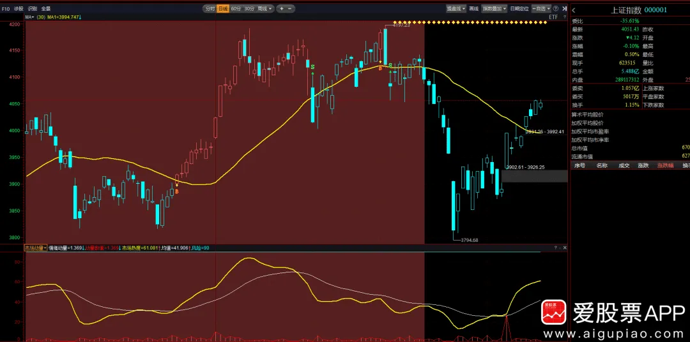Image resolution: width=690 pixels, height=342 pixels.
Task: Zoom out chart with minus button
Action: 290,8
